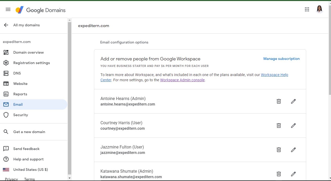
Task: Click the expeditern.com page heading
Action: click(x=93, y=26)
